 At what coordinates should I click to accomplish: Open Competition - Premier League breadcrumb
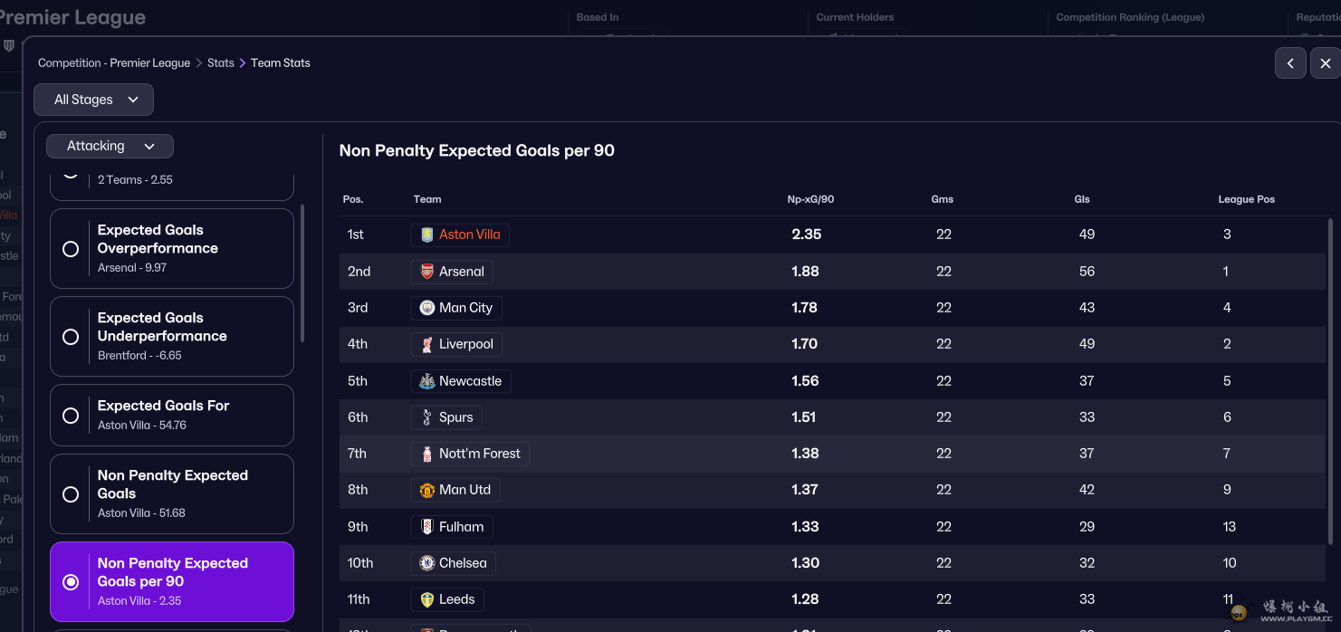(114, 63)
